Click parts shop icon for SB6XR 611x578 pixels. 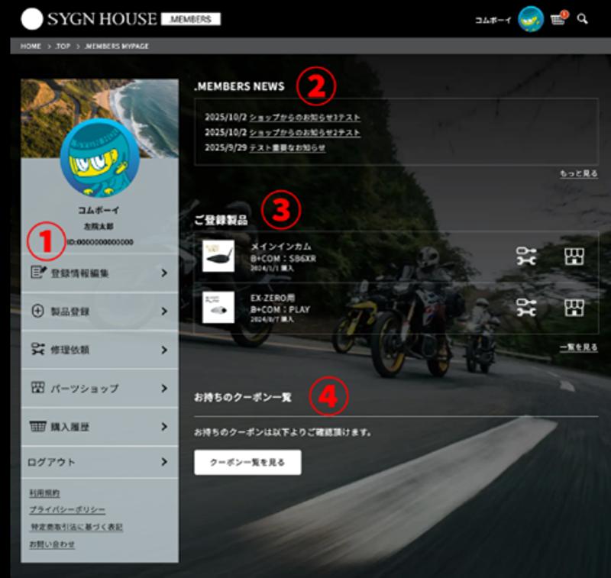[574, 256]
